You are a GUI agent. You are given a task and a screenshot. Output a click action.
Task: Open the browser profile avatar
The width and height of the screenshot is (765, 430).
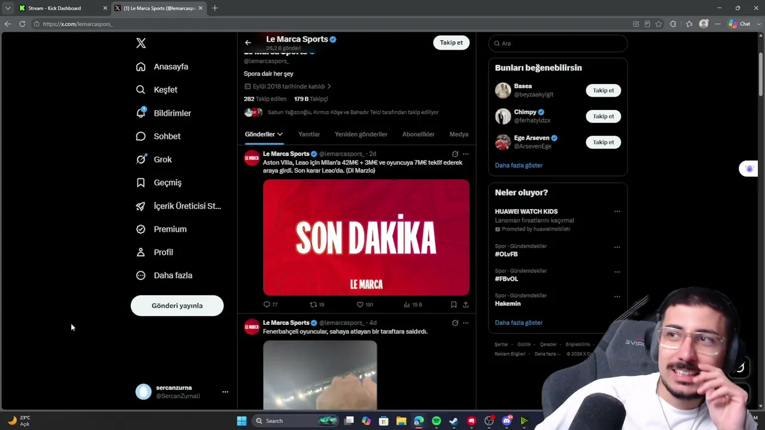tap(704, 24)
